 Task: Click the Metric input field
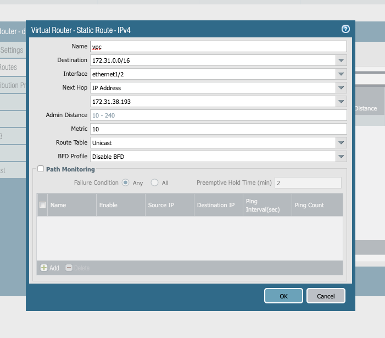click(x=218, y=129)
